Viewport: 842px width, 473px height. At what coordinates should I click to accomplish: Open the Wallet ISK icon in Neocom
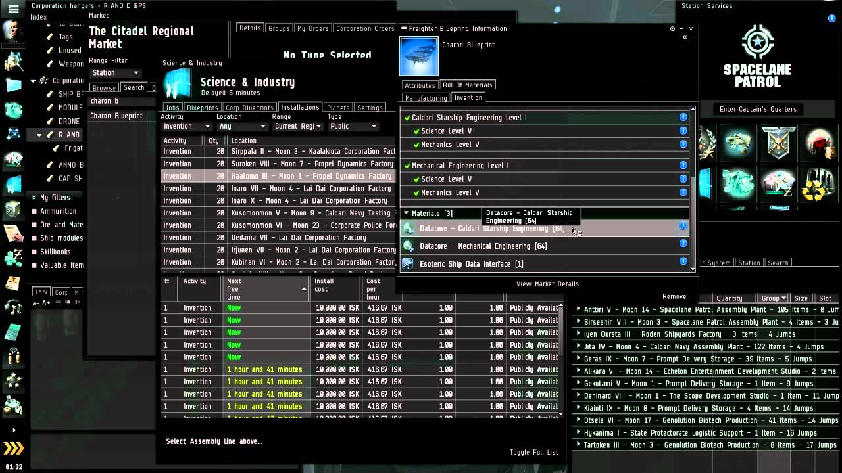tap(13, 258)
